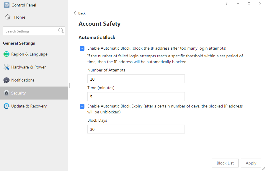266x171 pixels.
Task: Open Region & Language globe icon
Action: click(x=6, y=54)
